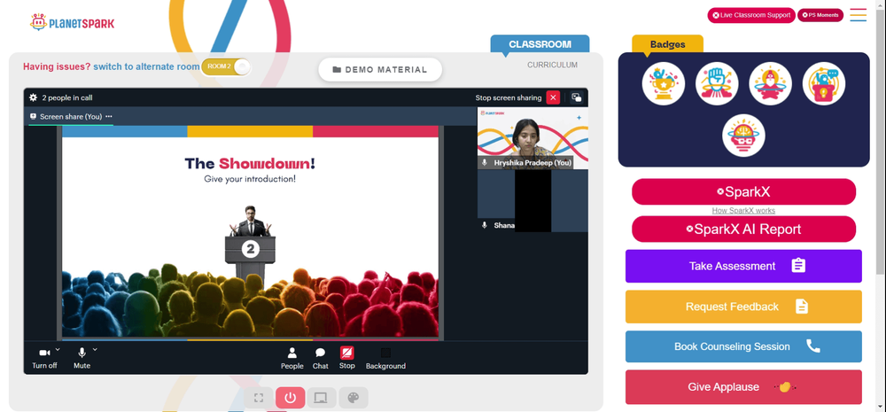The height and width of the screenshot is (412, 886).
Task: Click Give Applause button
Action: pos(743,387)
